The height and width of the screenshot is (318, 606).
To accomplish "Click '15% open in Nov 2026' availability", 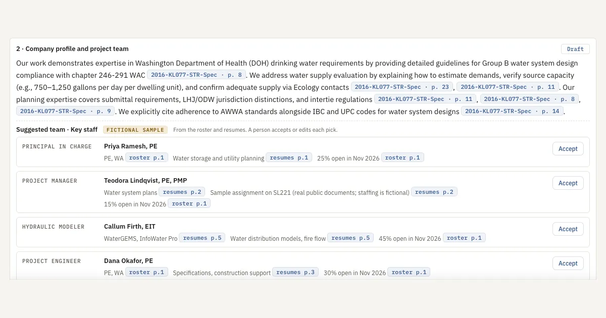I will [135, 204].
